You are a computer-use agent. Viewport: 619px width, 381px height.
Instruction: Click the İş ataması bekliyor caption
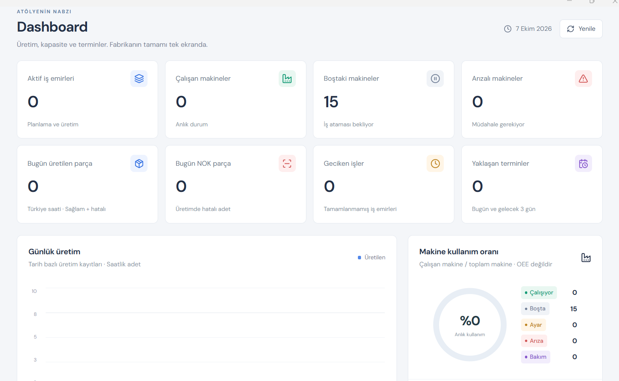pos(349,124)
